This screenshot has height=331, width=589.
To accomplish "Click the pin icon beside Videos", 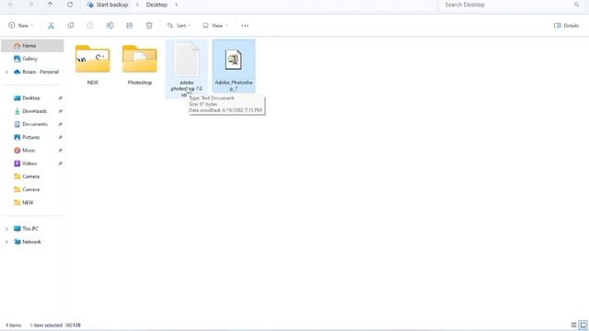I will (x=60, y=164).
